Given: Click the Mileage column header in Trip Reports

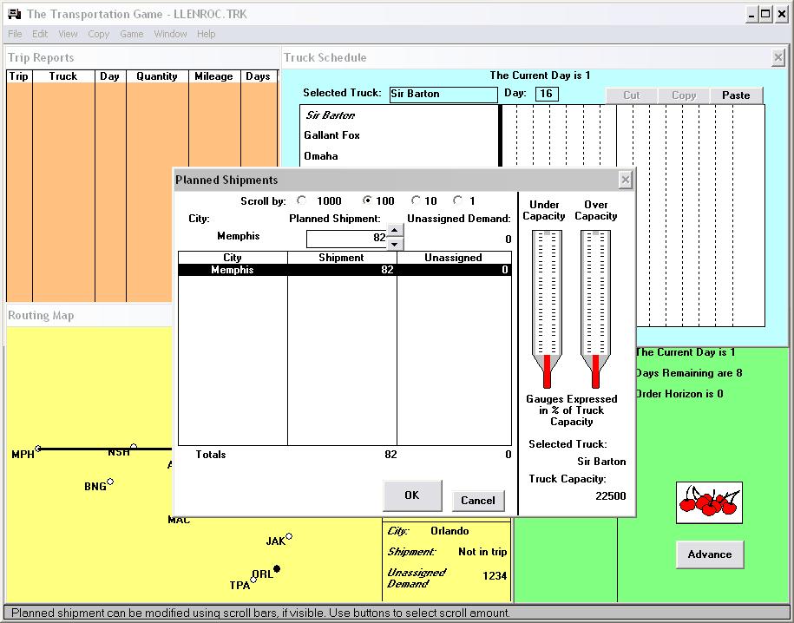Looking at the screenshot, I should 213,76.
